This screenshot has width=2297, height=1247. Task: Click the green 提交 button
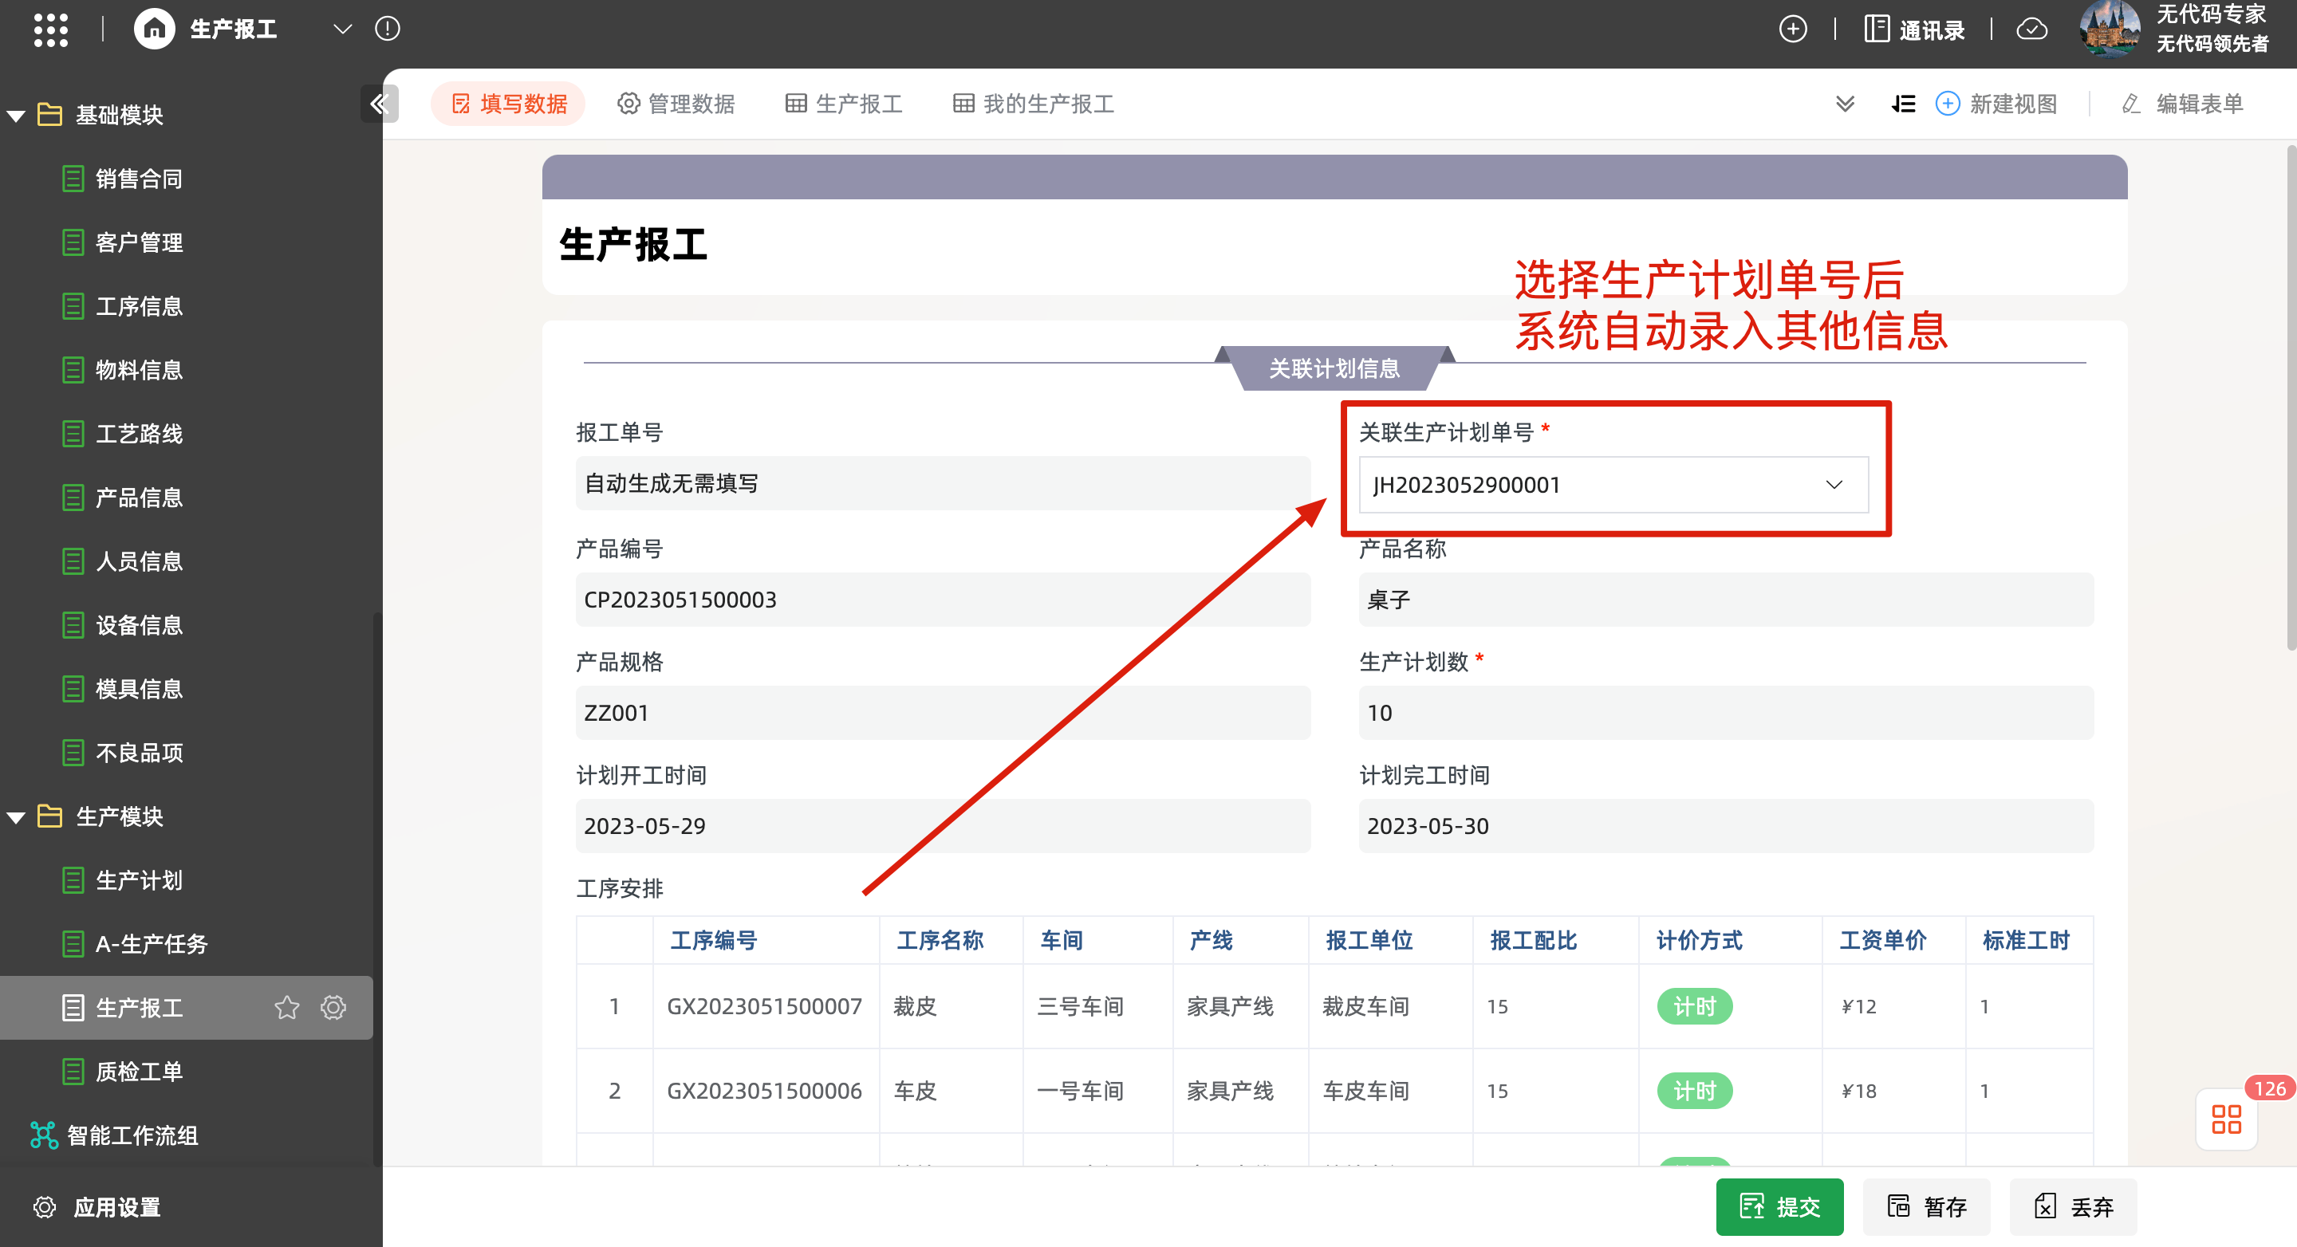pyautogui.click(x=1779, y=1206)
